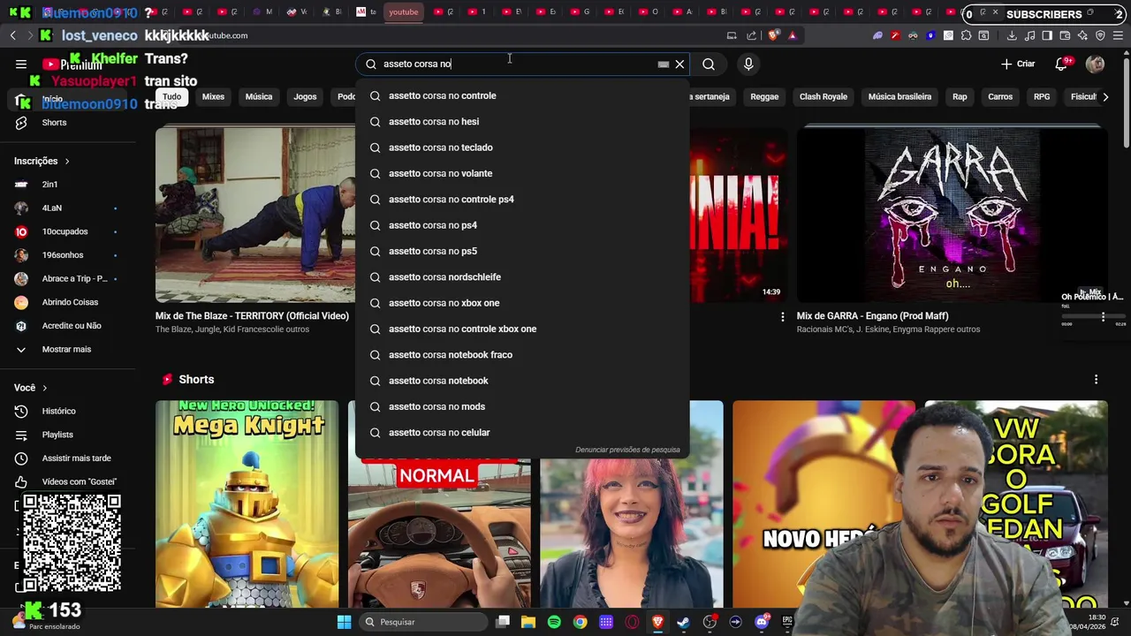Open the browser main menu

point(1118,35)
